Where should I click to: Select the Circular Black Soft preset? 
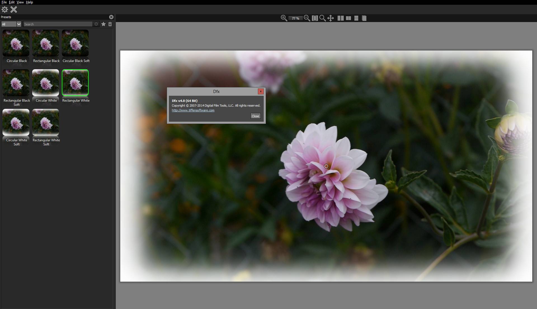click(x=75, y=43)
